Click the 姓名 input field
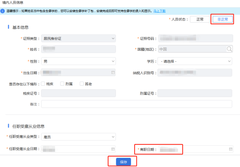Image resolution: width=240 pixels, height=167 pixels. point(79,49)
